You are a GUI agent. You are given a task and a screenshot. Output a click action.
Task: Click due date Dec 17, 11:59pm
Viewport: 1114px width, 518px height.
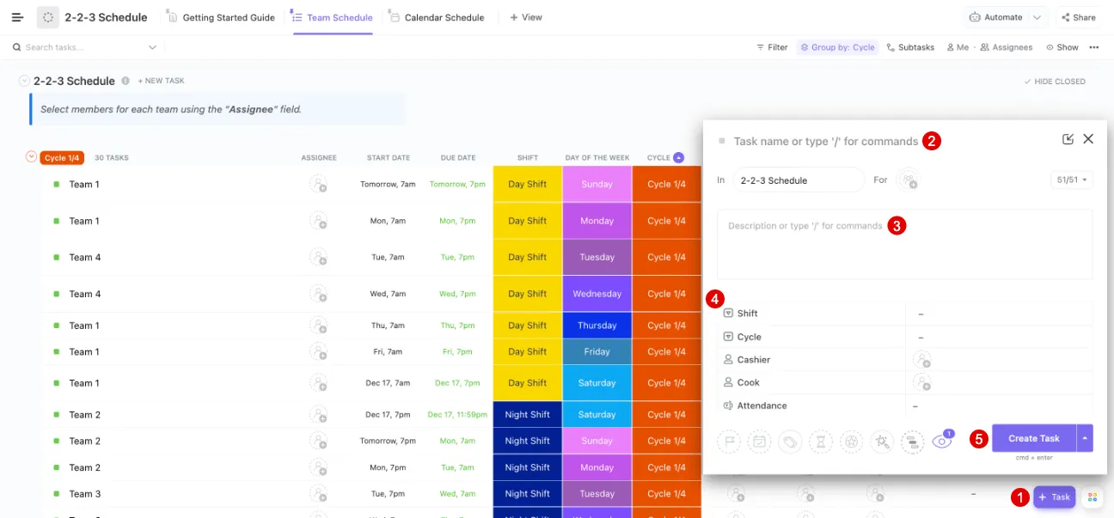(457, 415)
